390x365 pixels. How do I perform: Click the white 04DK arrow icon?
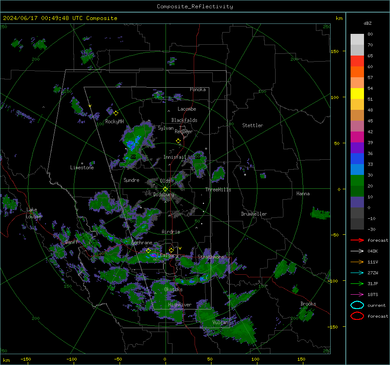click(357, 251)
